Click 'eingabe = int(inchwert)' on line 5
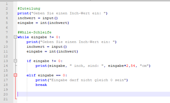This screenshot has width=170, height=103. click(x=43, y=23)
